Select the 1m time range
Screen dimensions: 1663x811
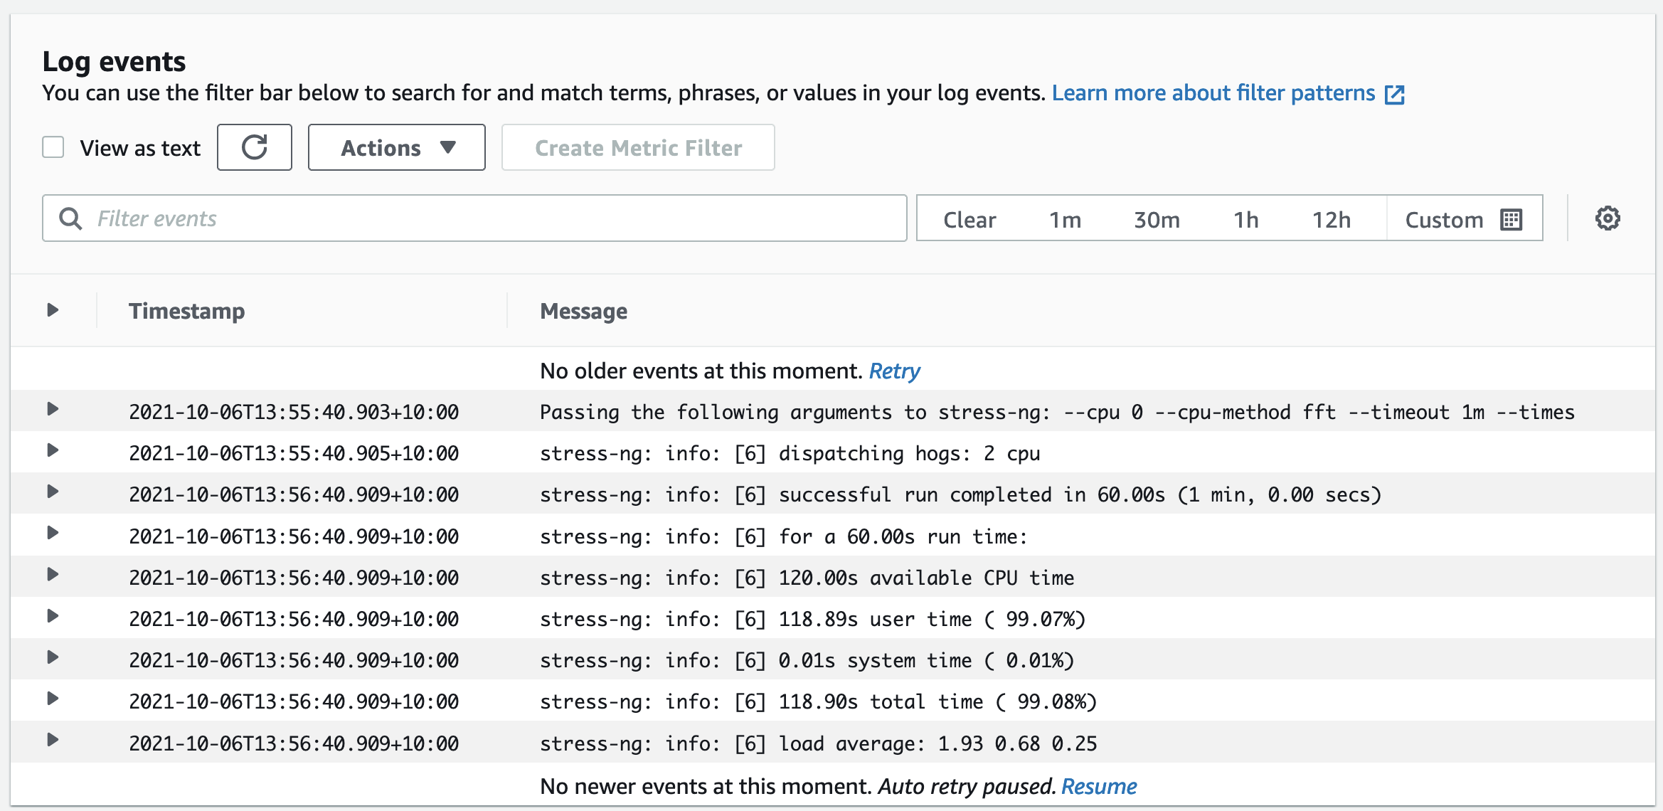coord(1065,219)
